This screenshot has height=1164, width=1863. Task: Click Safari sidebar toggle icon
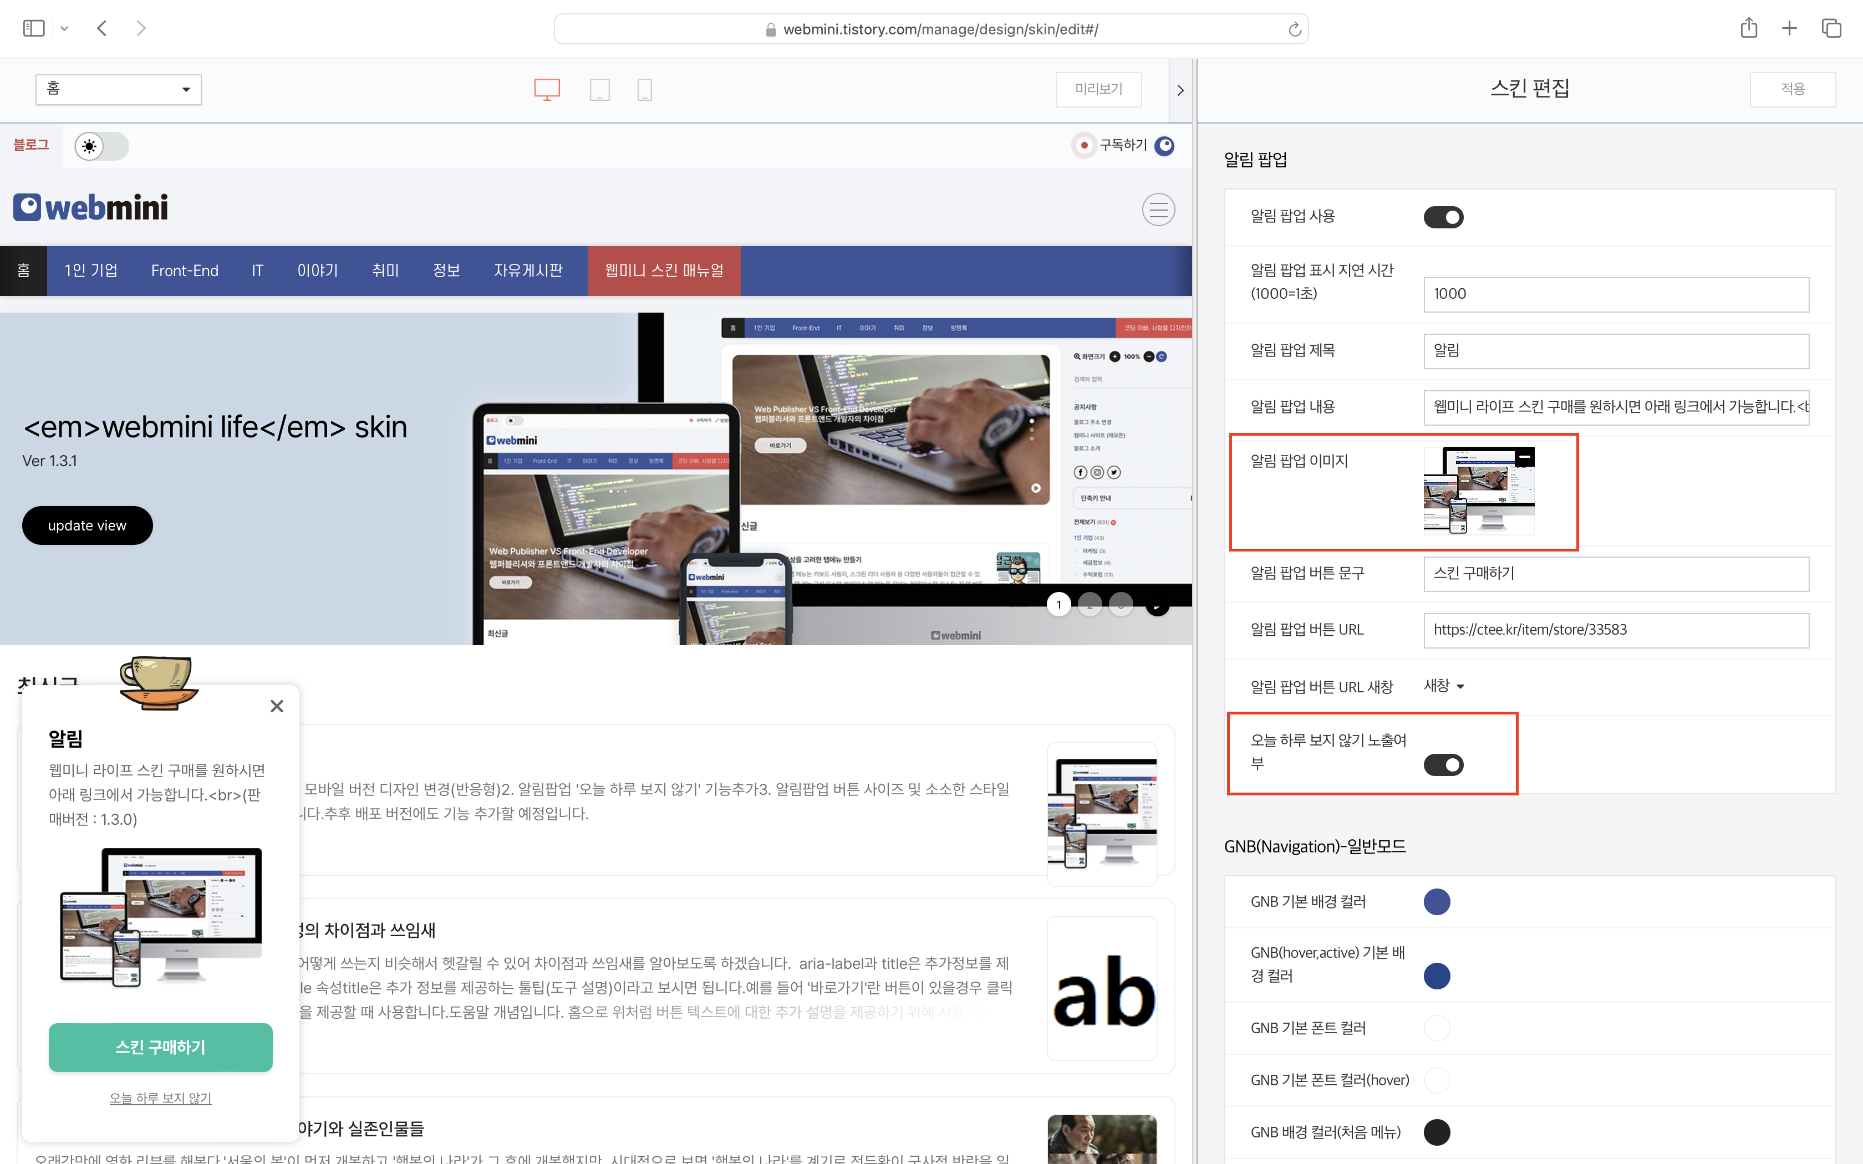click(34, 28)
